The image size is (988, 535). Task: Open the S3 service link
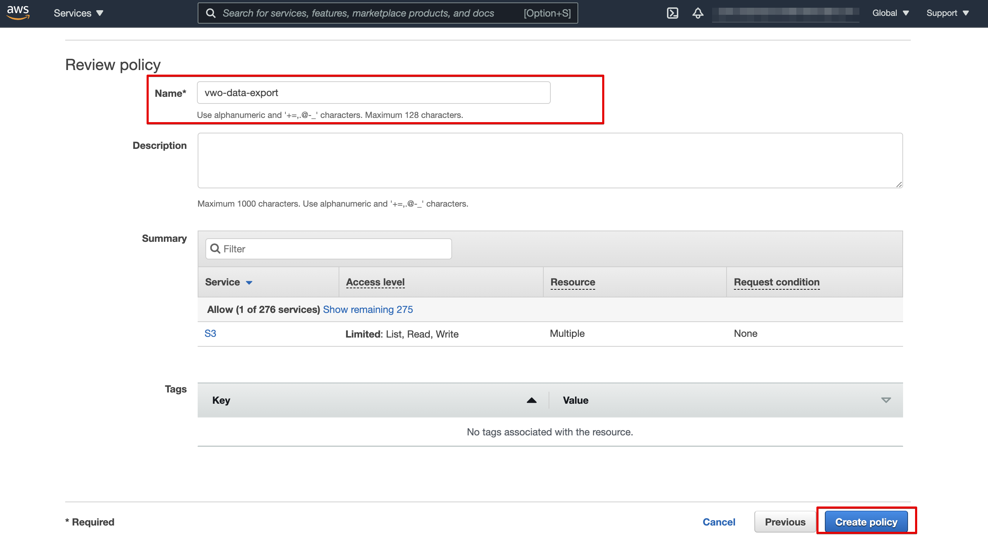coord(210,333)
